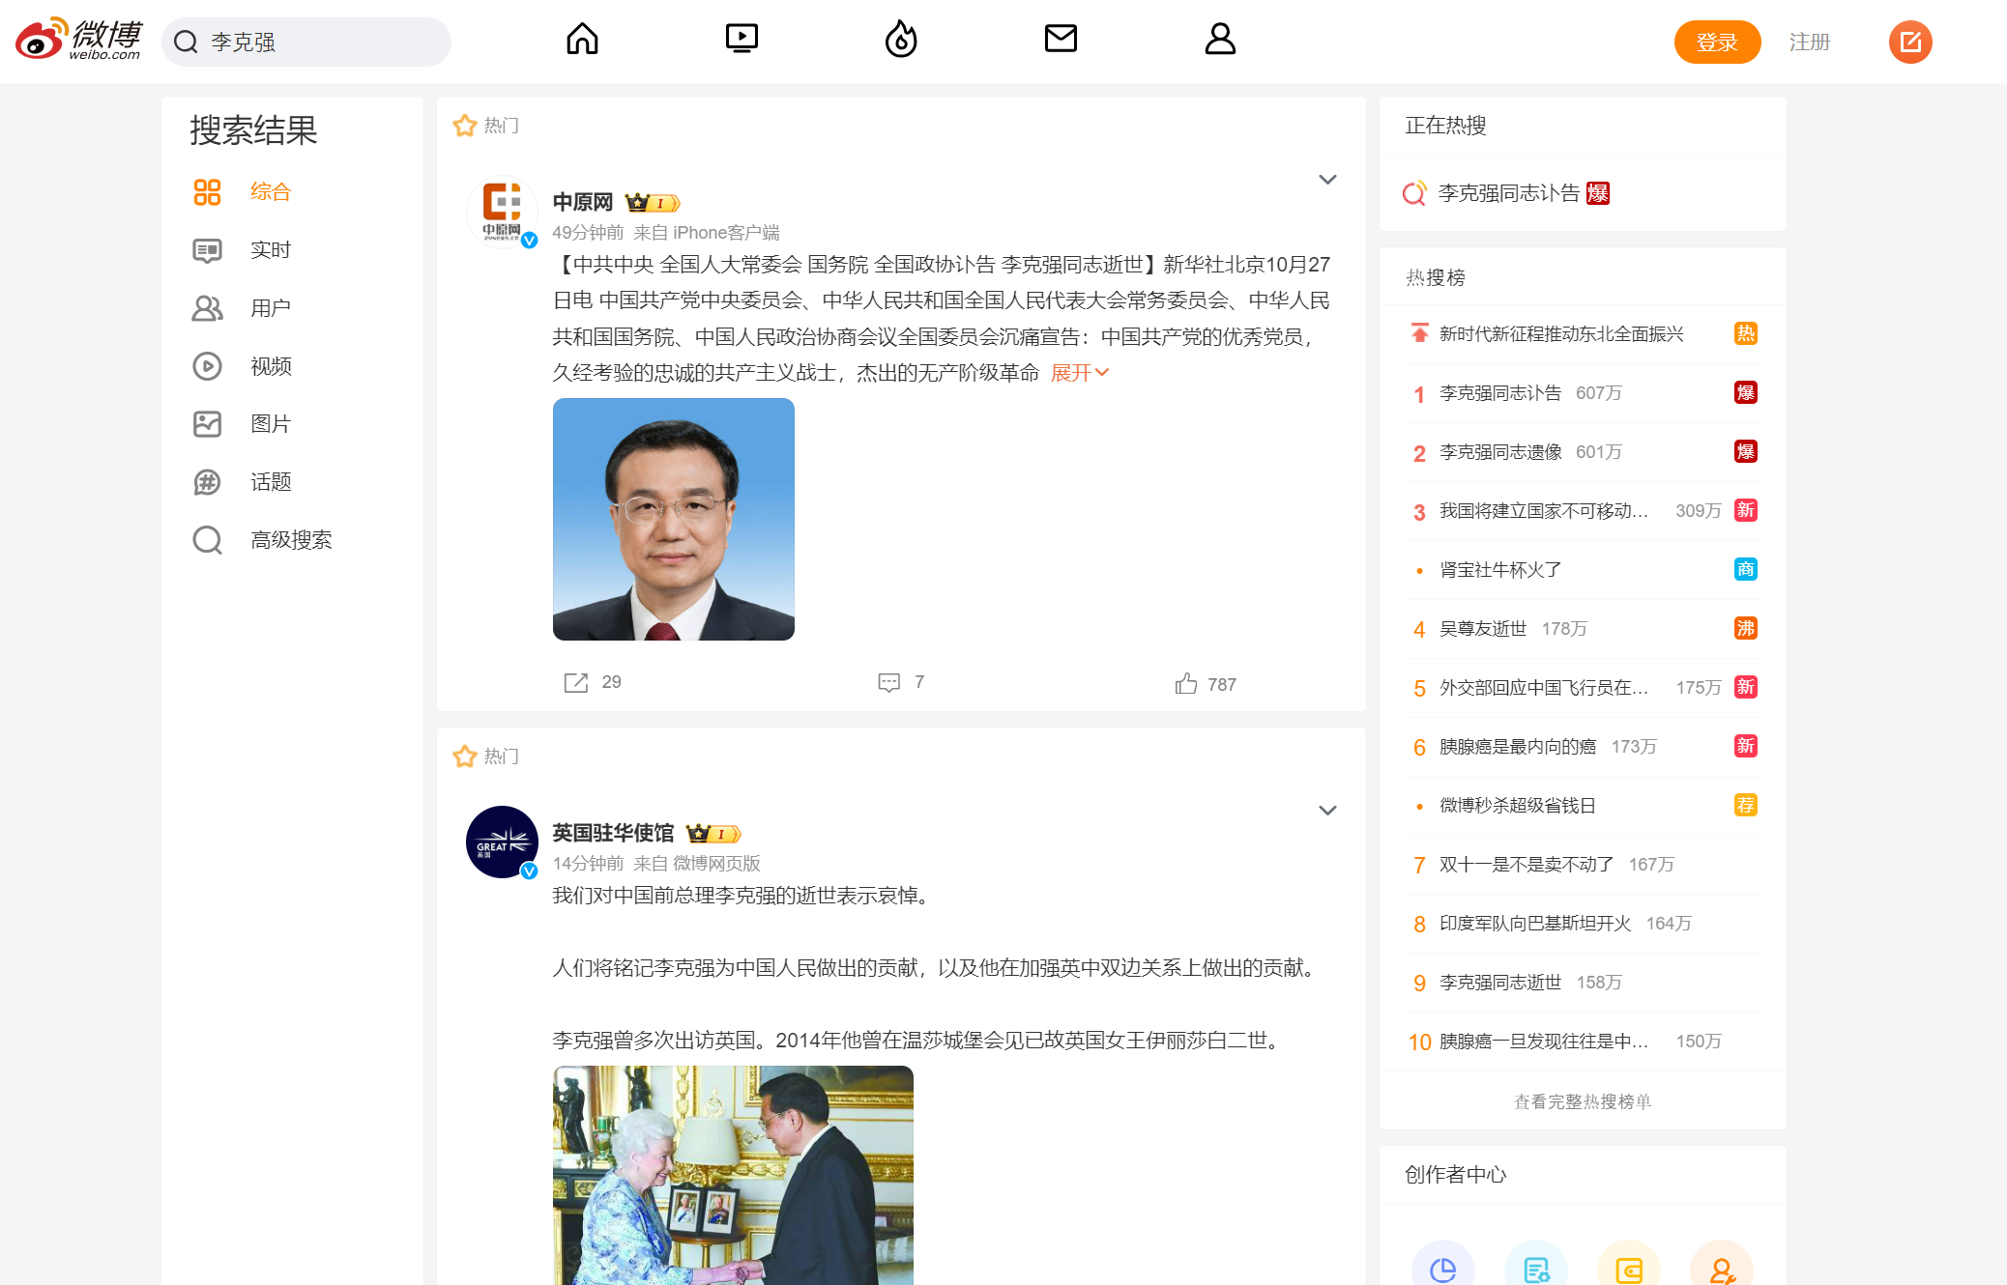
Task: Open the 英国驻华使馆 post dropdown arrow
Action: (x=1327, y=811)
